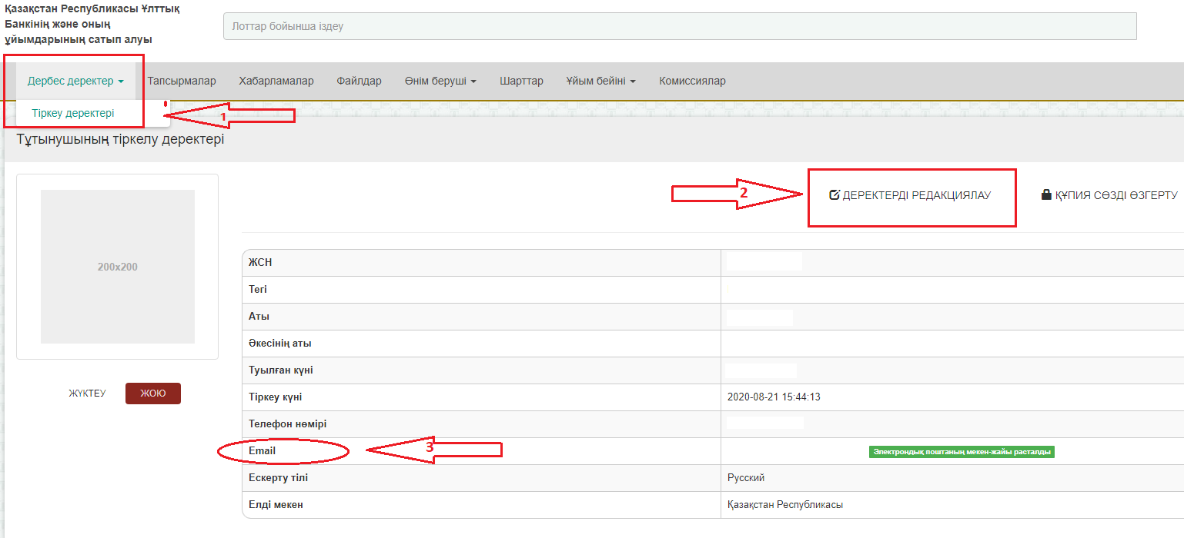Open the Файлдар menu item
Viewport: 1184px width, 538px height.
point(359,81)
